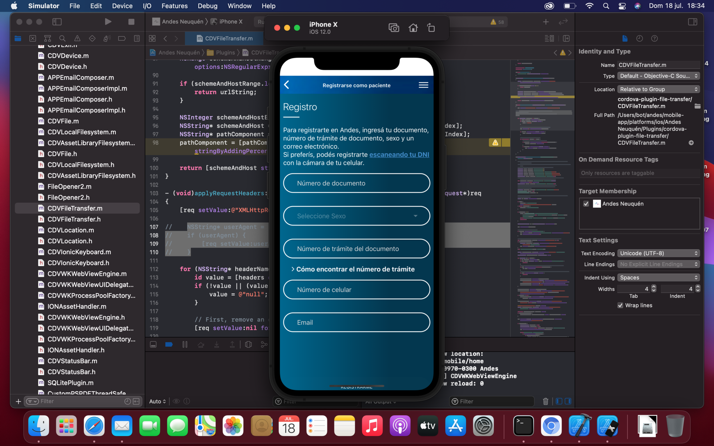
Task: Click the escaneando tu DNI link
Action: point(399,155)
